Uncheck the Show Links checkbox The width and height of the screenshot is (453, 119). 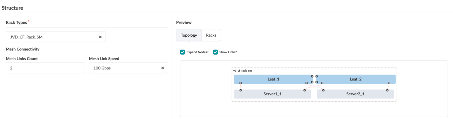click(x=216, y=52)
